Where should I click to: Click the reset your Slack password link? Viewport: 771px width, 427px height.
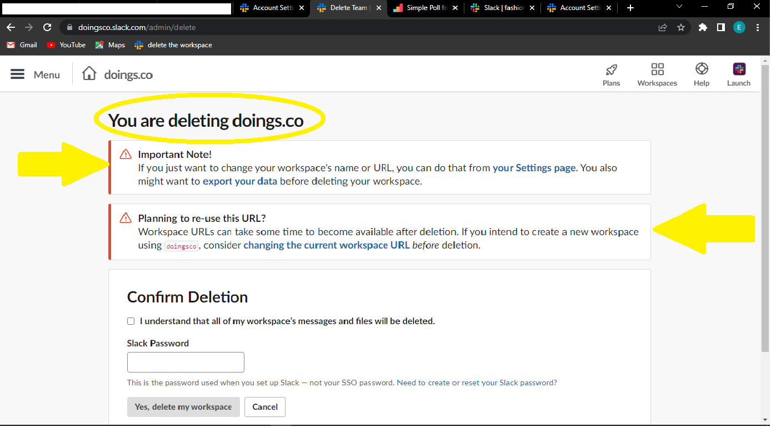(x=477, y=383)
